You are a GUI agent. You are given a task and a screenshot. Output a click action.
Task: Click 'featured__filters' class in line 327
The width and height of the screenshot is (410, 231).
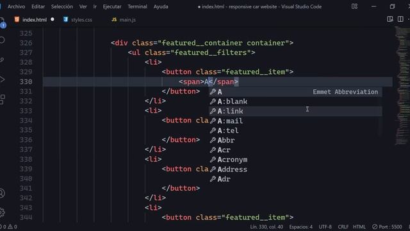tap(211, 53)
